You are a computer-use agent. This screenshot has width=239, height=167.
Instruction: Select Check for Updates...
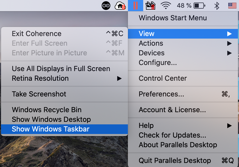183,135
